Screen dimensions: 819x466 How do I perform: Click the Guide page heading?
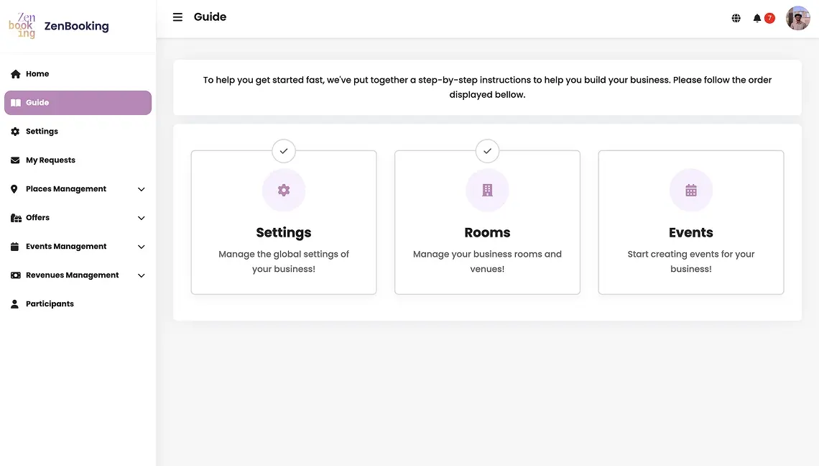click(210, 17)
